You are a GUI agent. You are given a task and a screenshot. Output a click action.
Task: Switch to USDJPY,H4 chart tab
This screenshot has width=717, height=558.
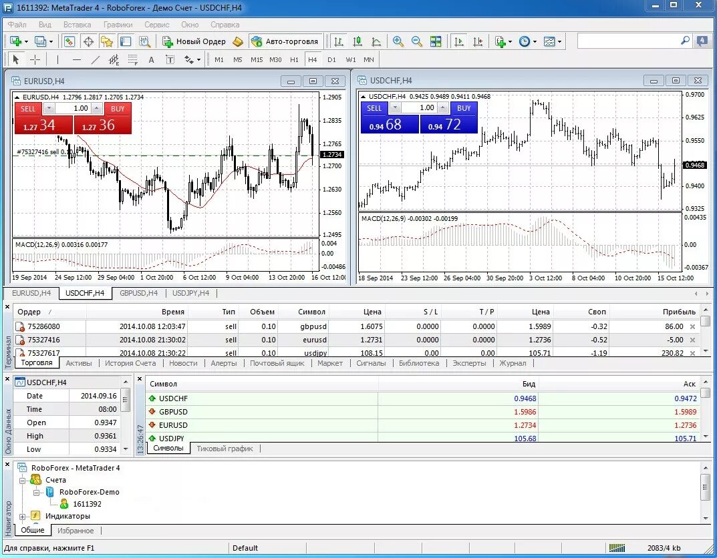click(x=190, y=293)
